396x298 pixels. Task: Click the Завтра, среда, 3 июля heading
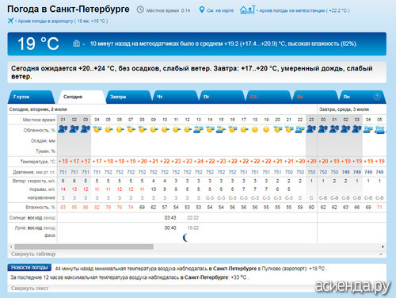pos(344,109)
